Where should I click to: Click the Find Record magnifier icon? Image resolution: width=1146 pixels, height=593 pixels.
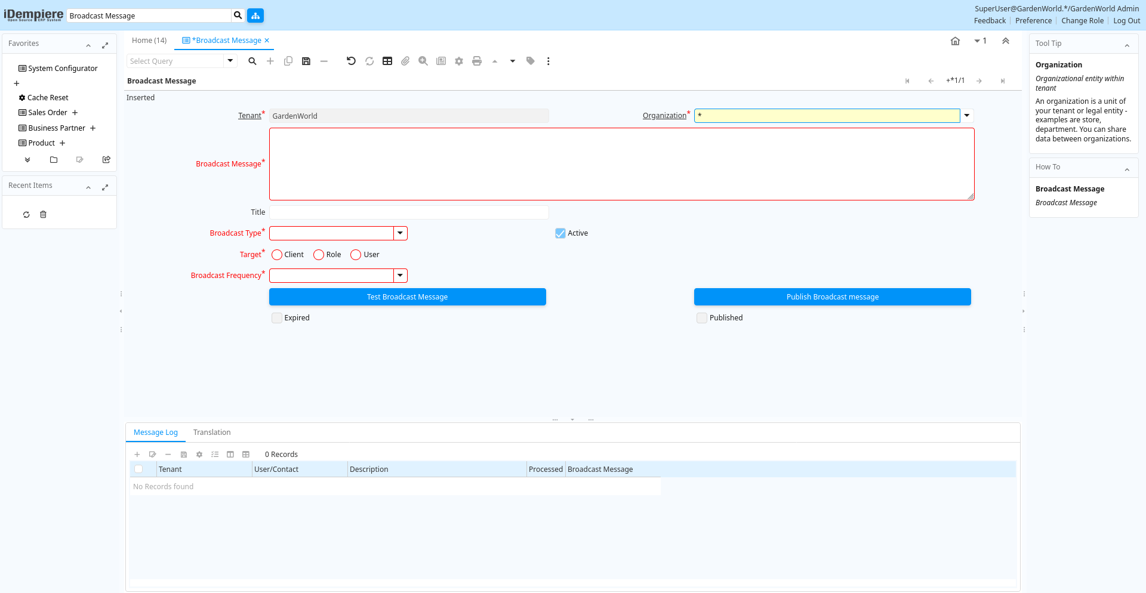pyautogui.click(x=252, y=61)
